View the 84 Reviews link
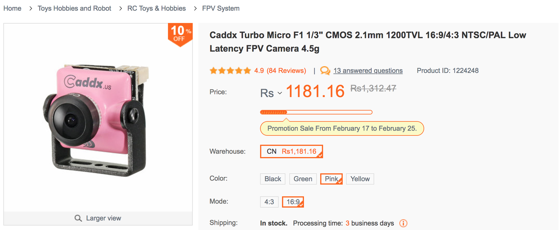Image resolution: width=559 pixels, height=230 pixels. click(x=286, y=71)
